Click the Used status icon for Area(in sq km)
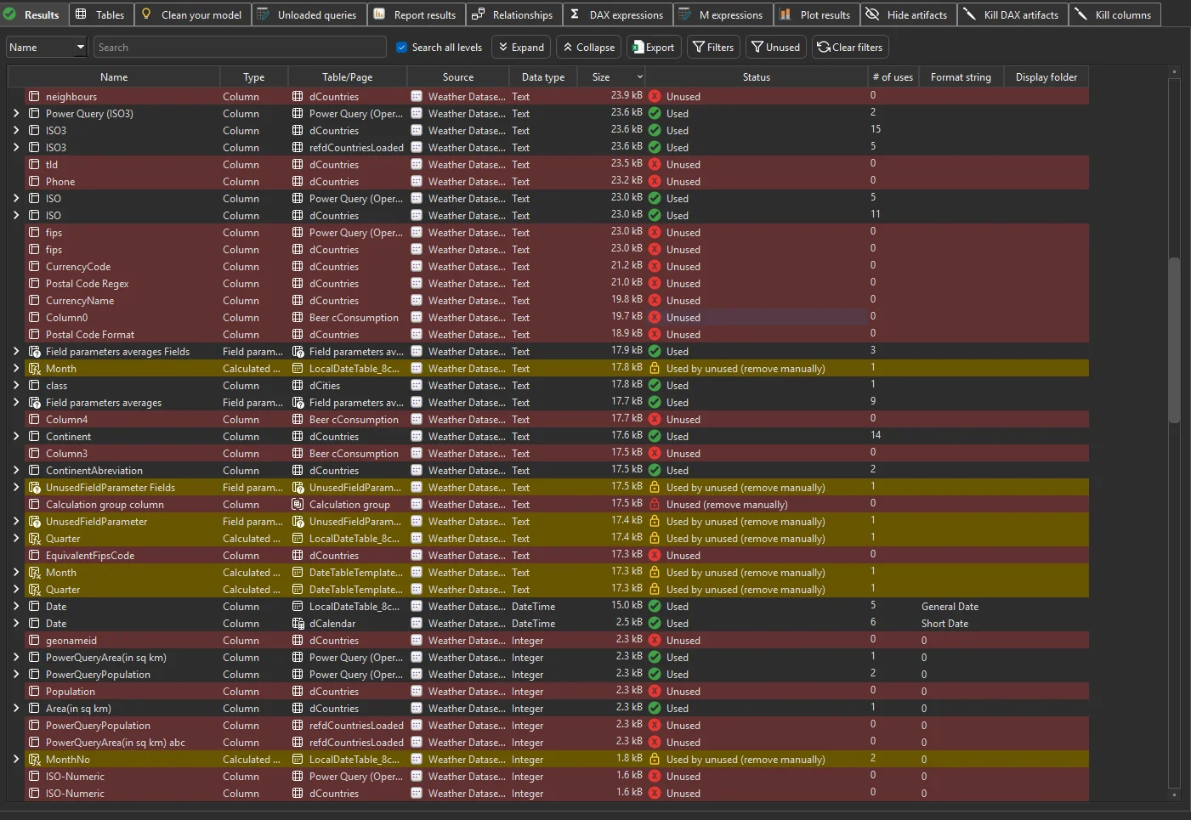Image resolution: width=1191 pixels, height=820 pixels. [x=655, y=708]
